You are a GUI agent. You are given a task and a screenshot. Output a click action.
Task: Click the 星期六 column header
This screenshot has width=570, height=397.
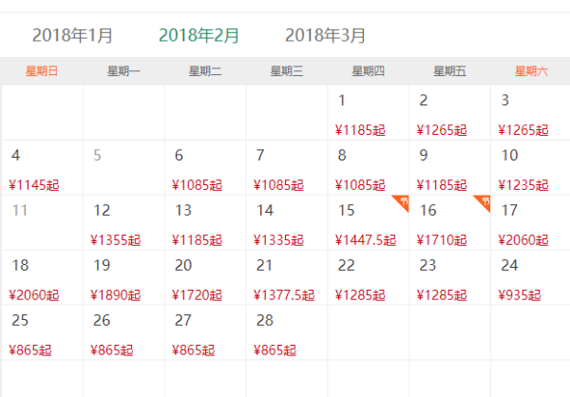[531, 71]
